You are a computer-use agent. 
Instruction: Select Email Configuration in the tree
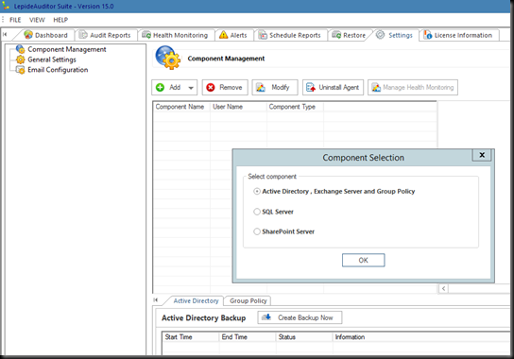pos(58,70)
